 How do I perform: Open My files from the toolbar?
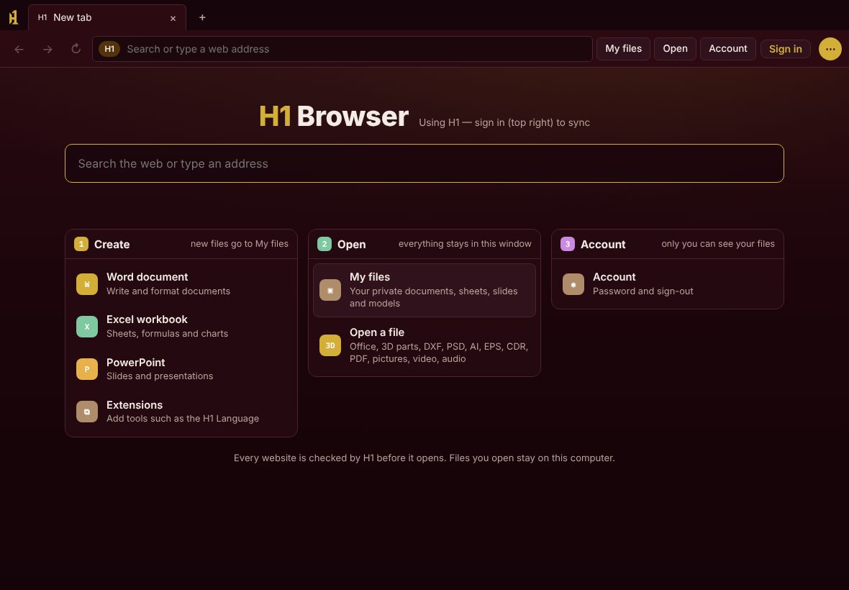point(623,49)
